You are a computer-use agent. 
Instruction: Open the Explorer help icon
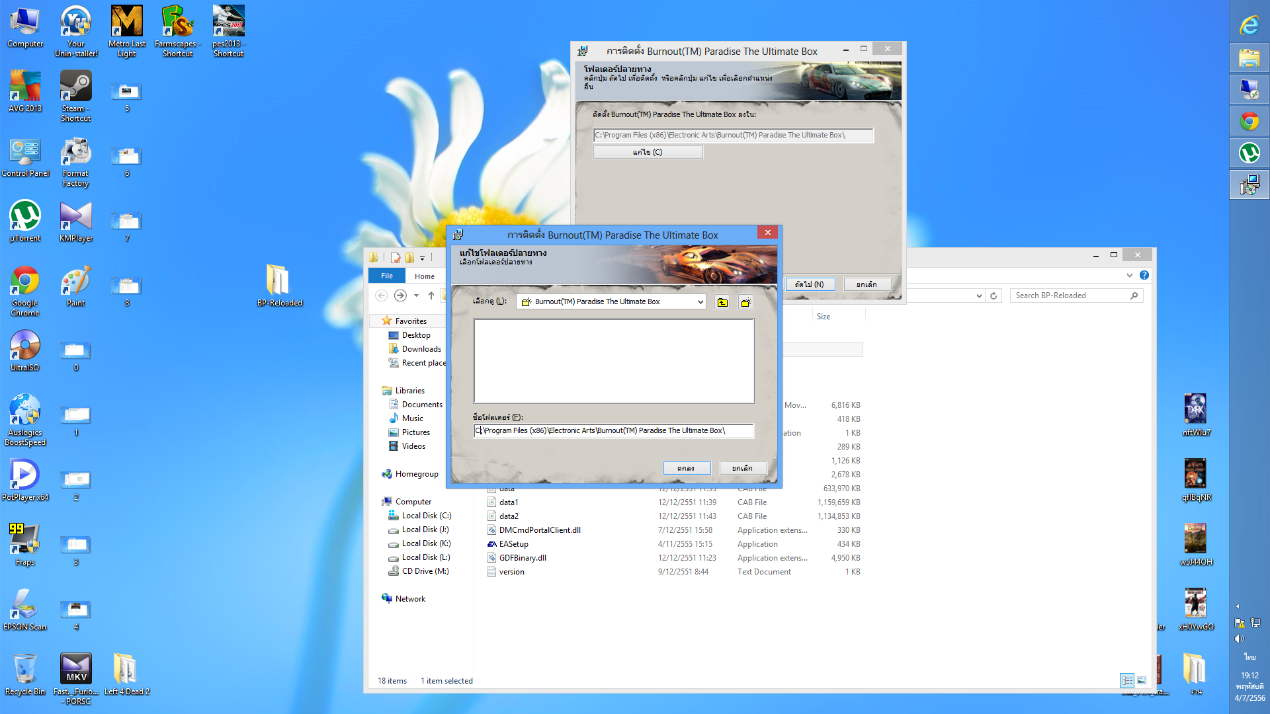(1144, 275)
